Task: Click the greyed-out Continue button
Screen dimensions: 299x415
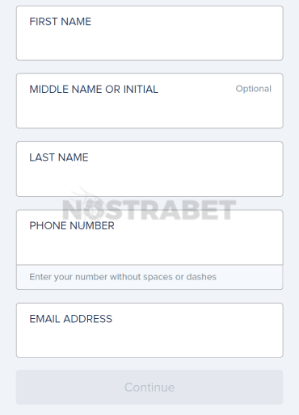Action: coord(149,387)
